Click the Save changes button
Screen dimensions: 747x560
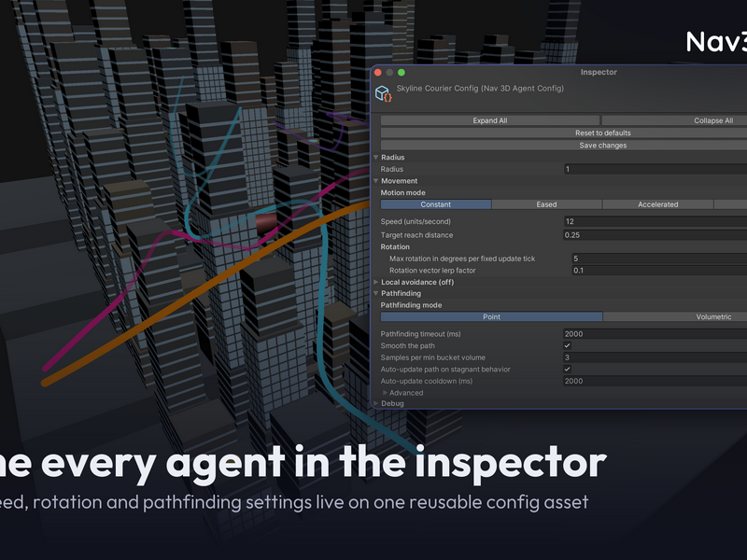(564, 146)
